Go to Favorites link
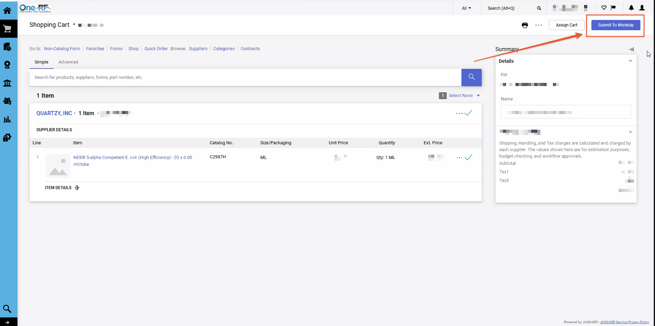The width and height of the screenshot is (655, 326). [95, 49]
